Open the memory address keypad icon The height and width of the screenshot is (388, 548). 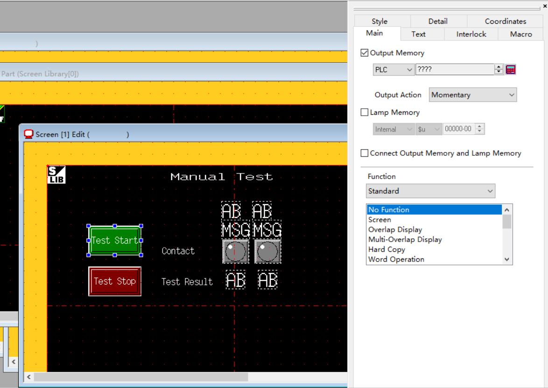pos(511,69)
